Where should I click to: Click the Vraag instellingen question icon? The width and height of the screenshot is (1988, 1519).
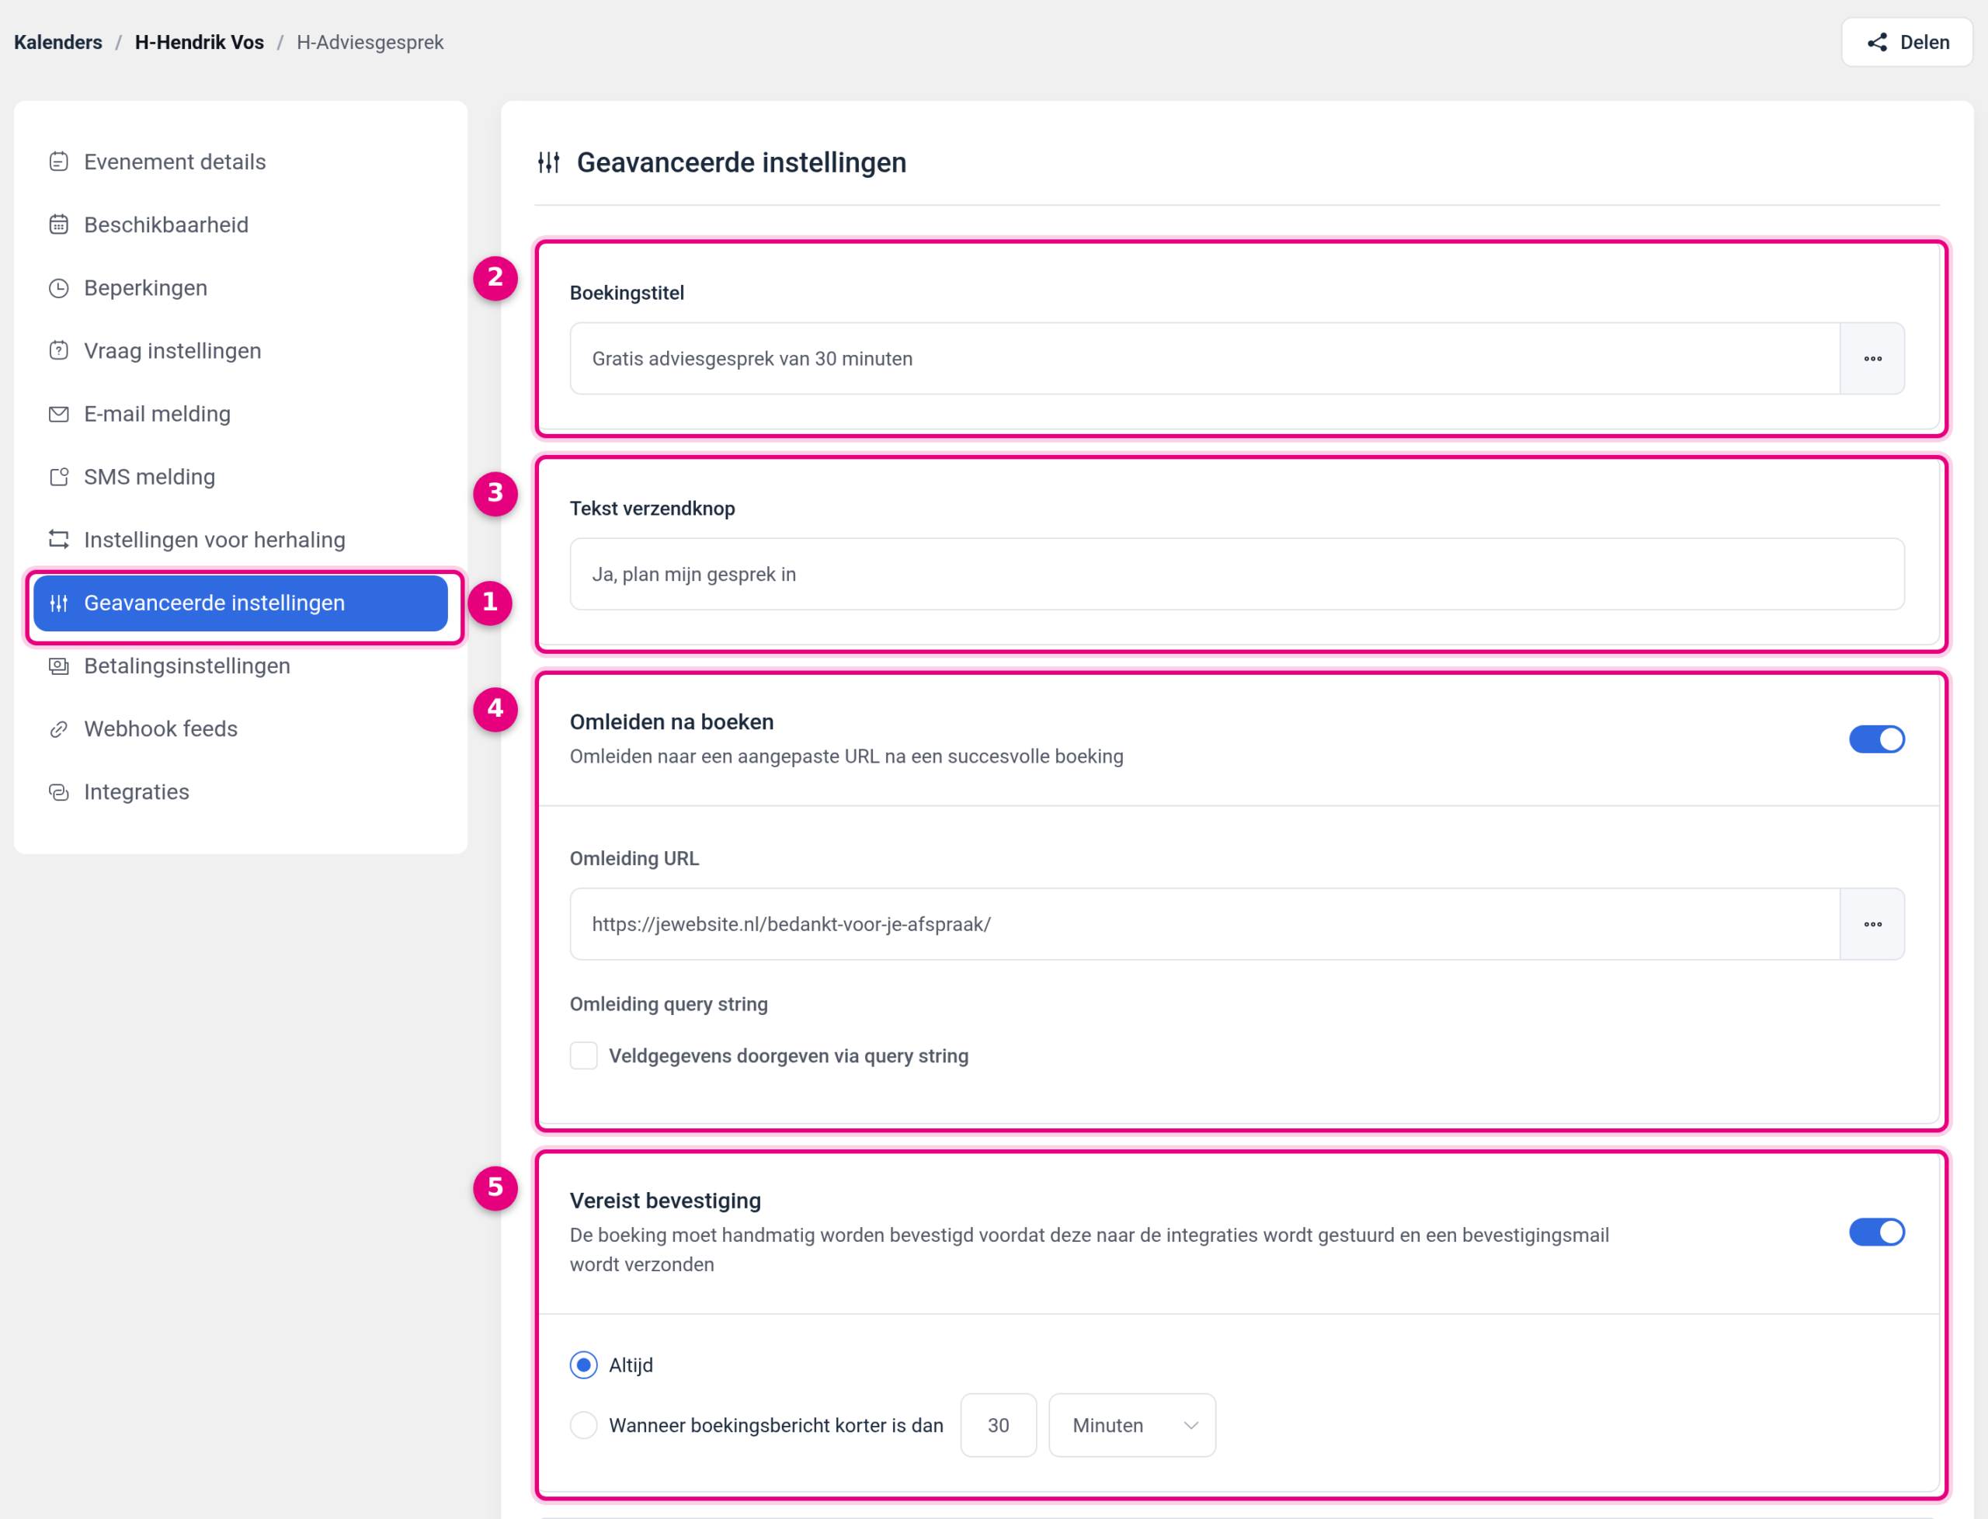59,351
